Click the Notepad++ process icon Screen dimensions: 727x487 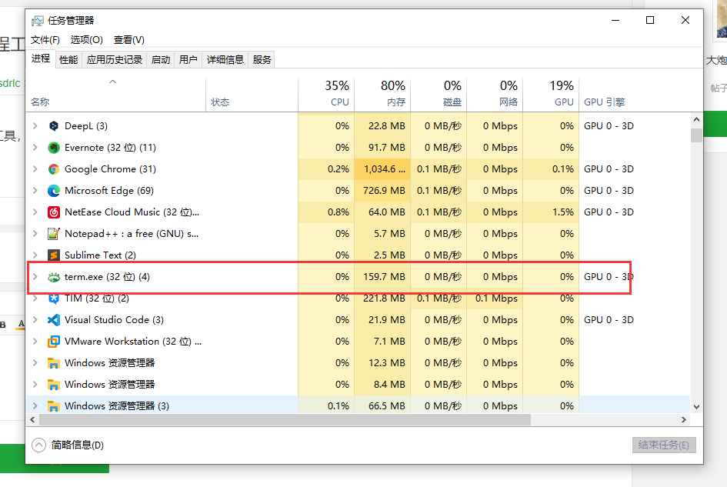[54, 234]
